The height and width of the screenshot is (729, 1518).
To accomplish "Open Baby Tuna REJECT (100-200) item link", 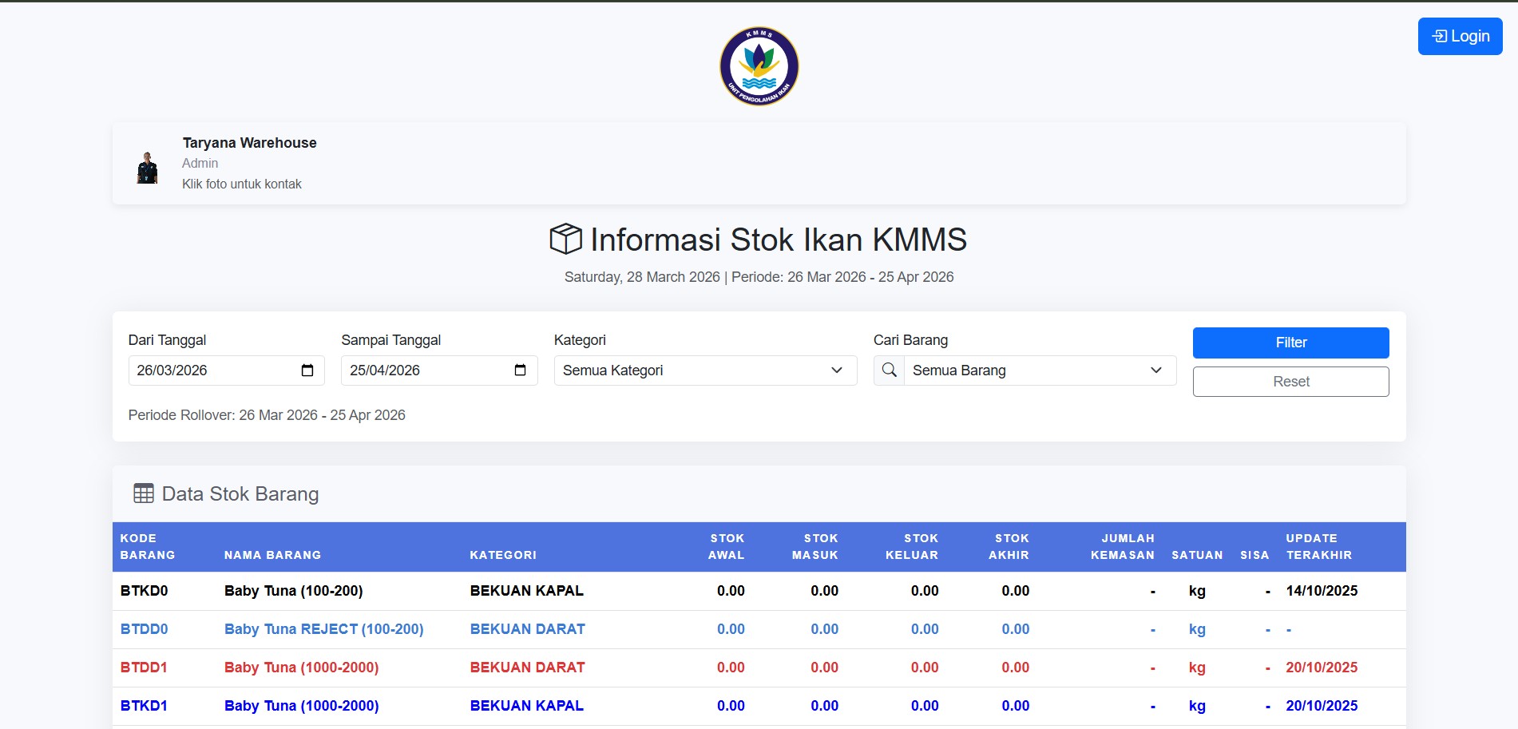I will click(x=323, y=629).
